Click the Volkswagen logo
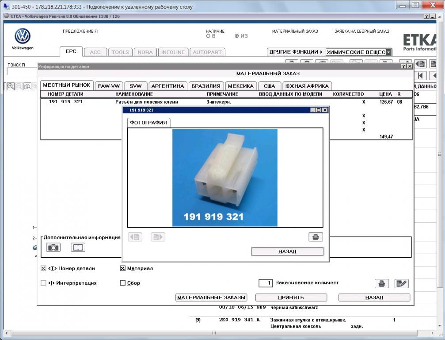 tap(23, 36)
